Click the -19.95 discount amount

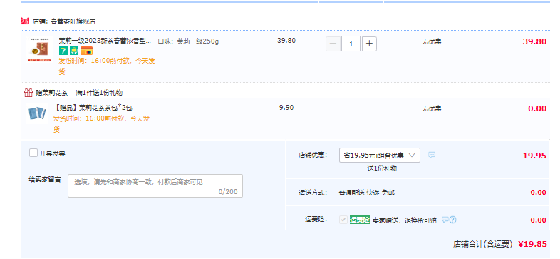(x=532, y=156)
